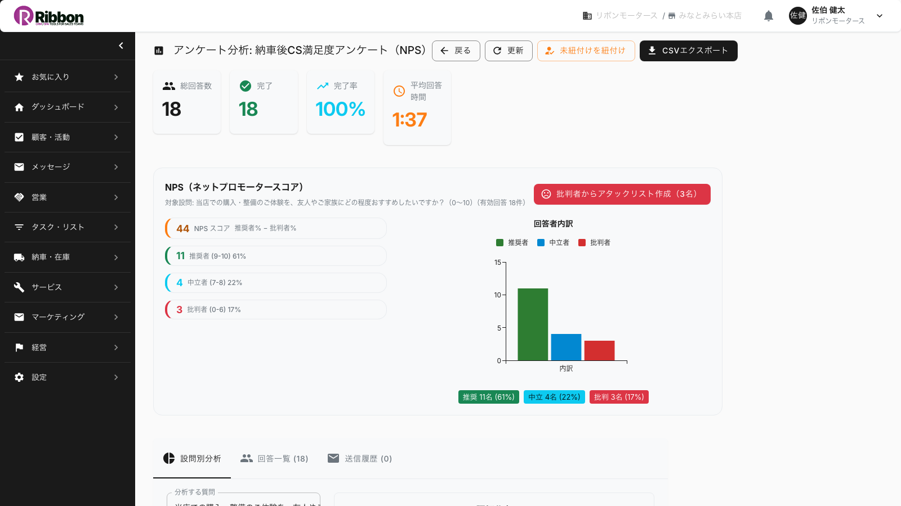Click the 批判 3名 (17%) chip
This screenshot has height=506, width=901.
pyautogui.click(x=619, y=397)
